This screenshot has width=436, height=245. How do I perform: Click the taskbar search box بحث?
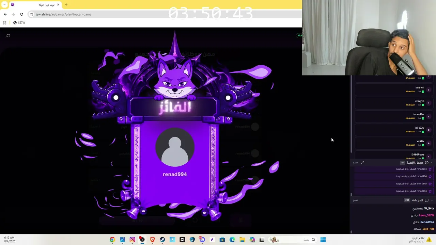point(293,240)
